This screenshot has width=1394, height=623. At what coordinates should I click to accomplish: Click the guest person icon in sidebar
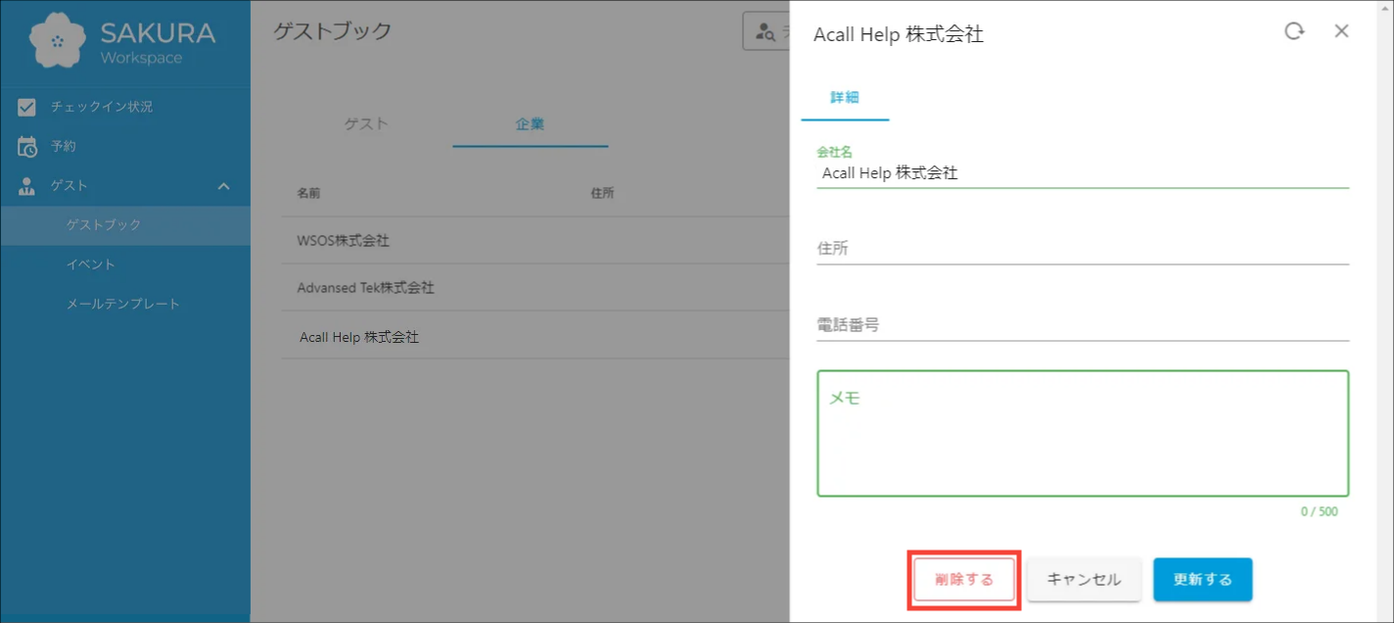27,186
